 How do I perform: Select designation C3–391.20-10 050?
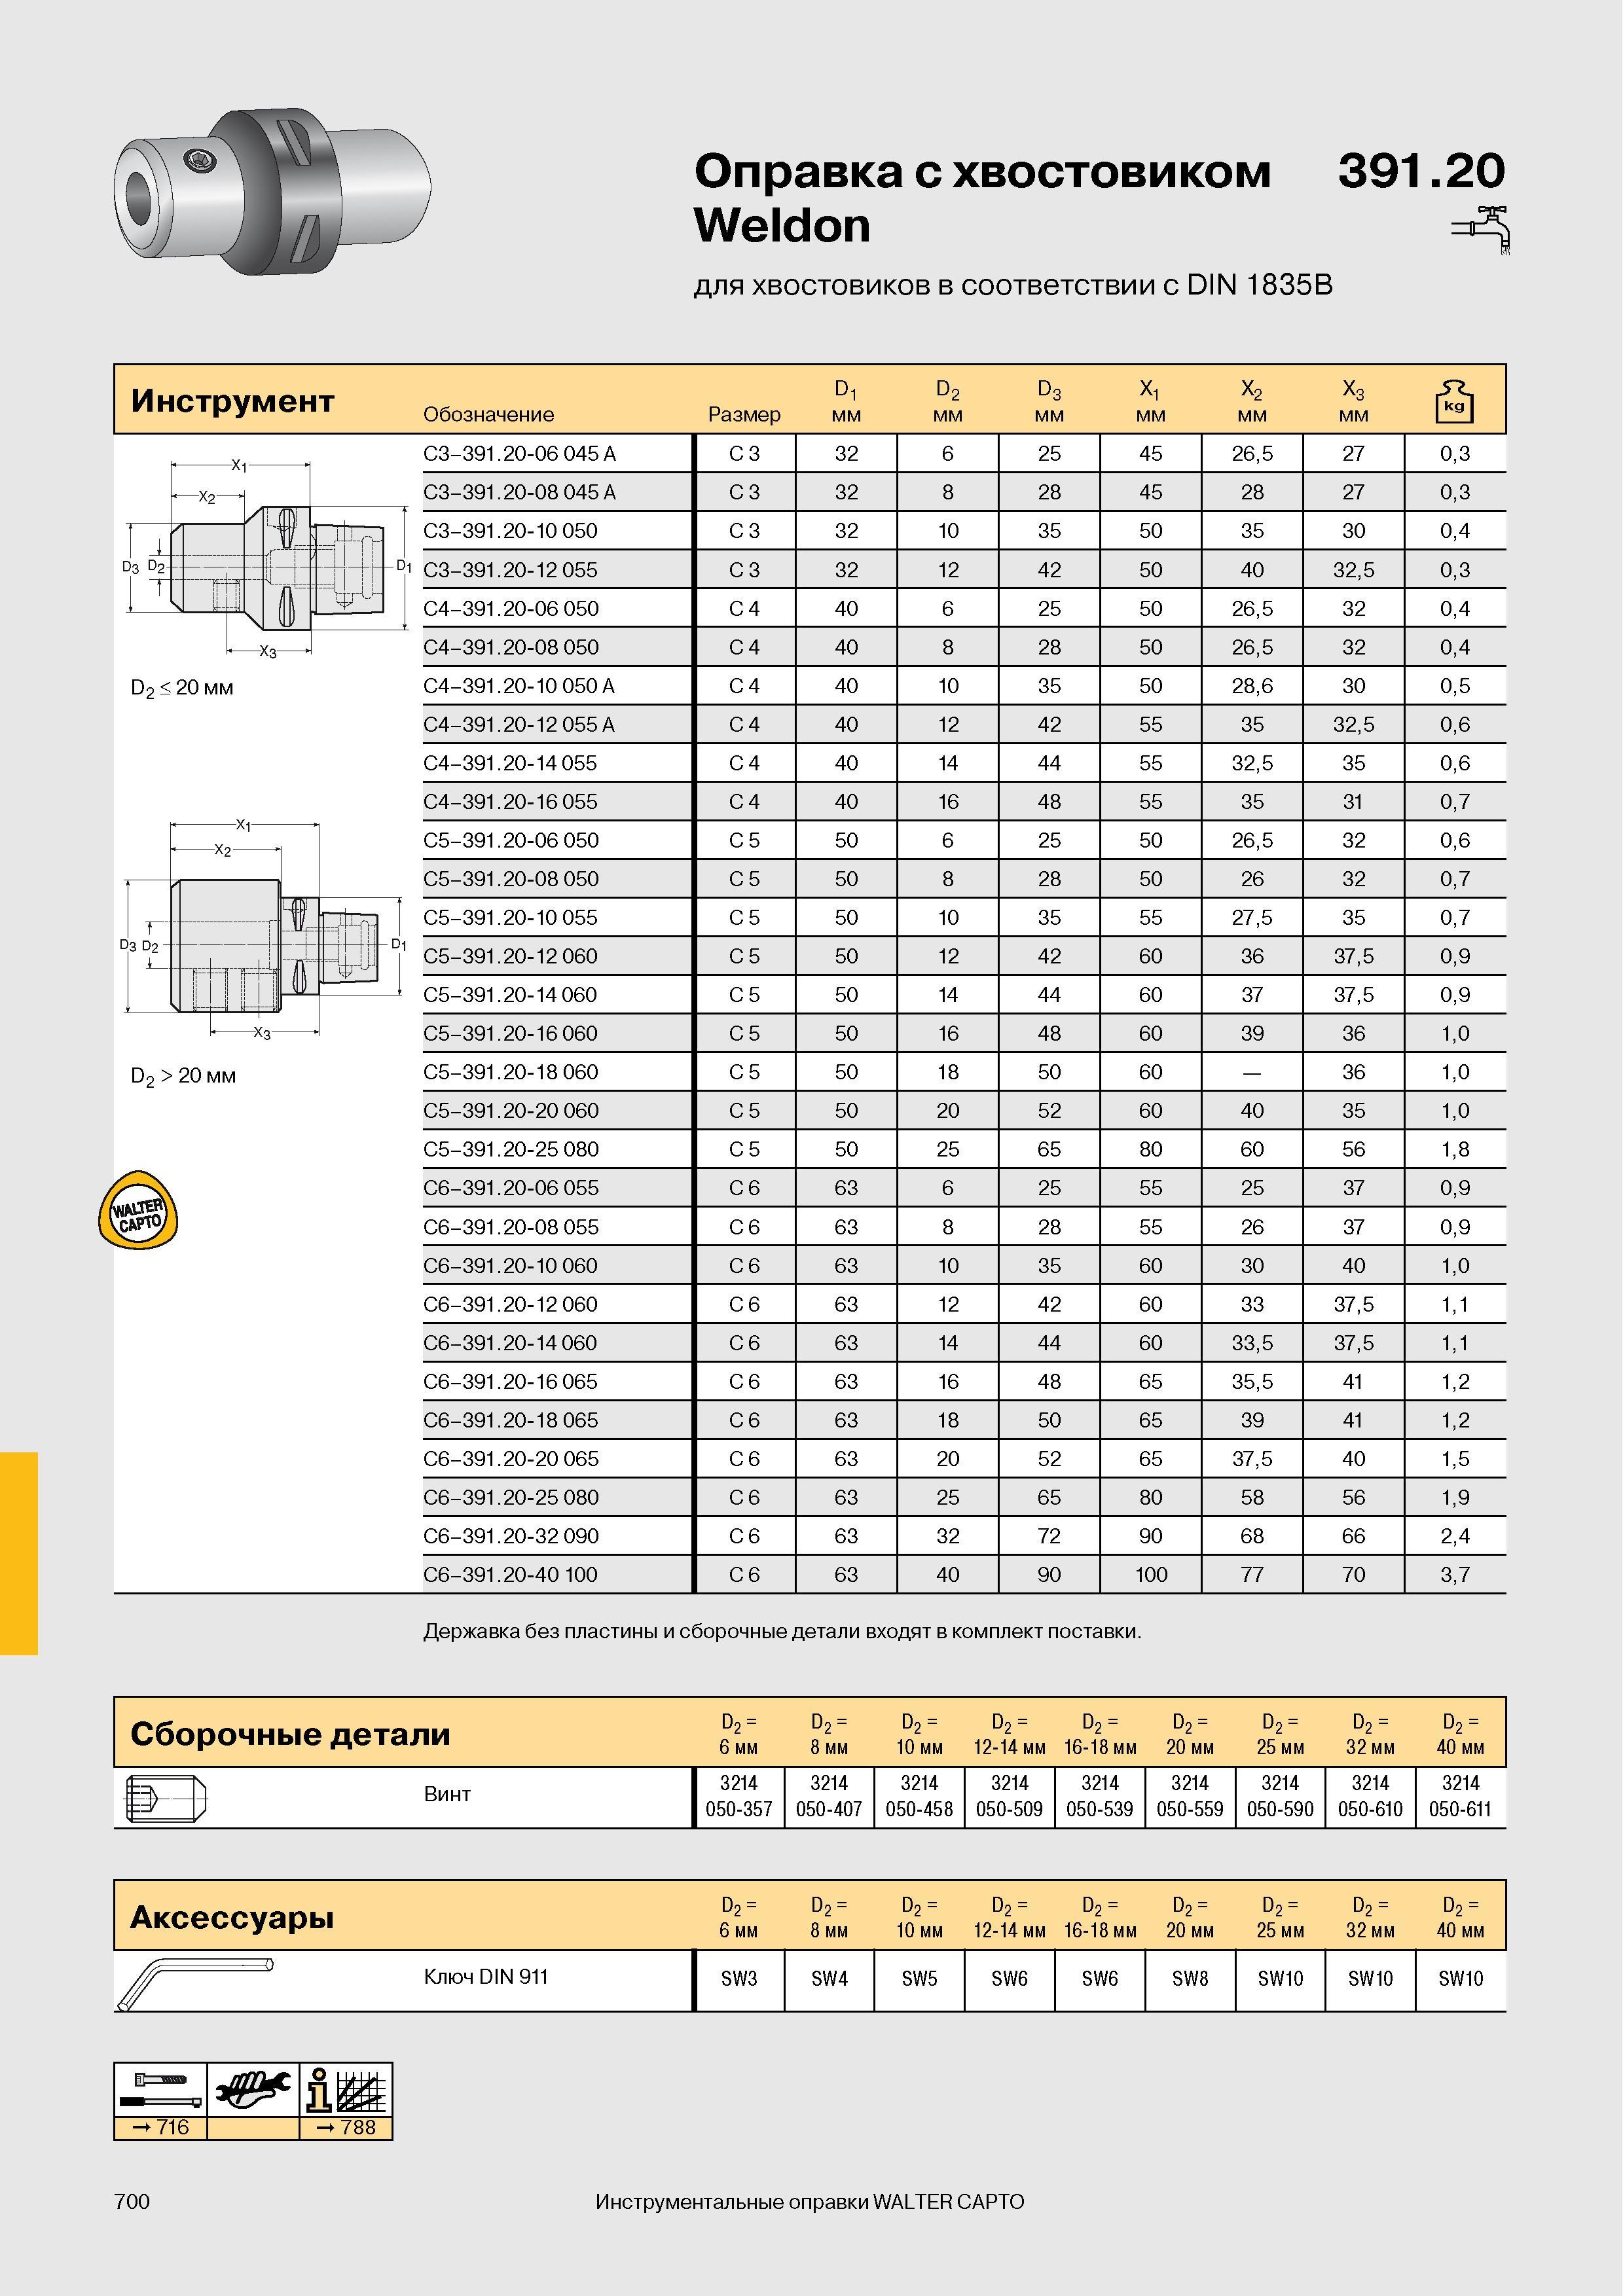[x=510, y=531]
